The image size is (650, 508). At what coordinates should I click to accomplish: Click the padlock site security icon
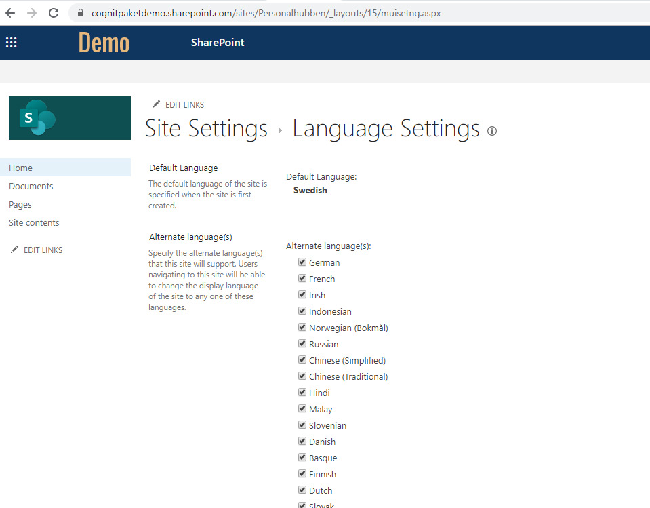tap(81, 13)
